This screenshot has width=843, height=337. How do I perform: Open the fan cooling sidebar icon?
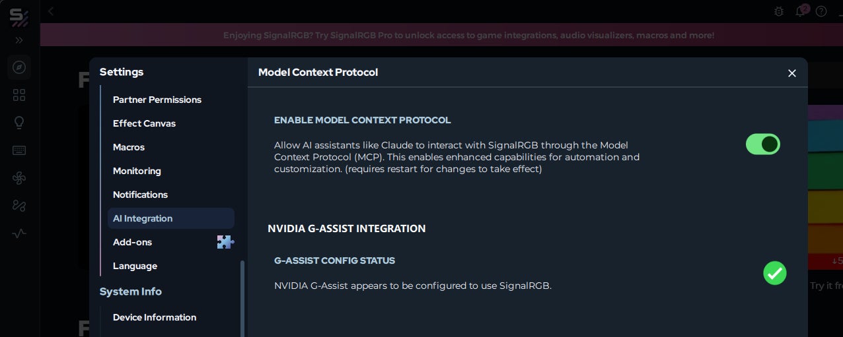point(19,178)
